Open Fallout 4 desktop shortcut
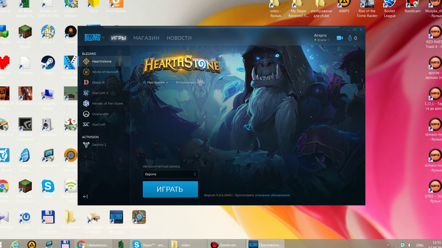 click(x=48, y=34)
